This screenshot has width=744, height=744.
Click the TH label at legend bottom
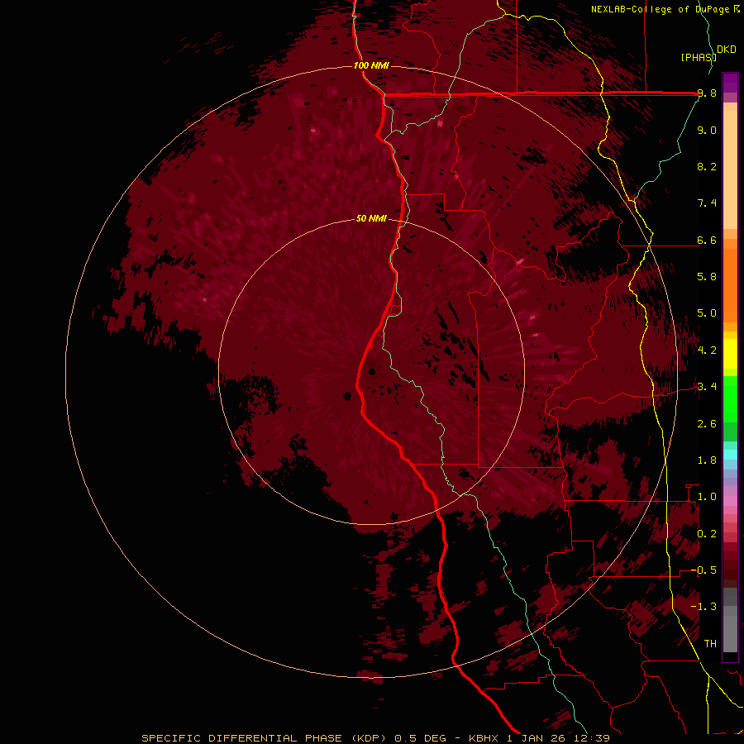[710, 644]
